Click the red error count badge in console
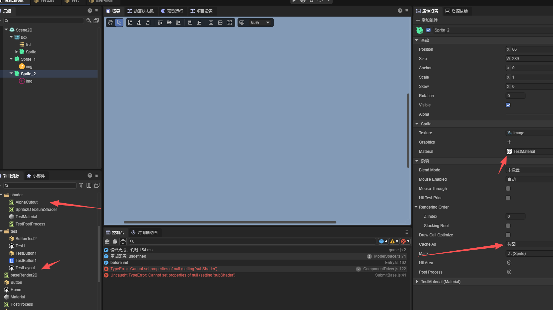This screenshot has height=310, width=553. [x=405, y=241]
